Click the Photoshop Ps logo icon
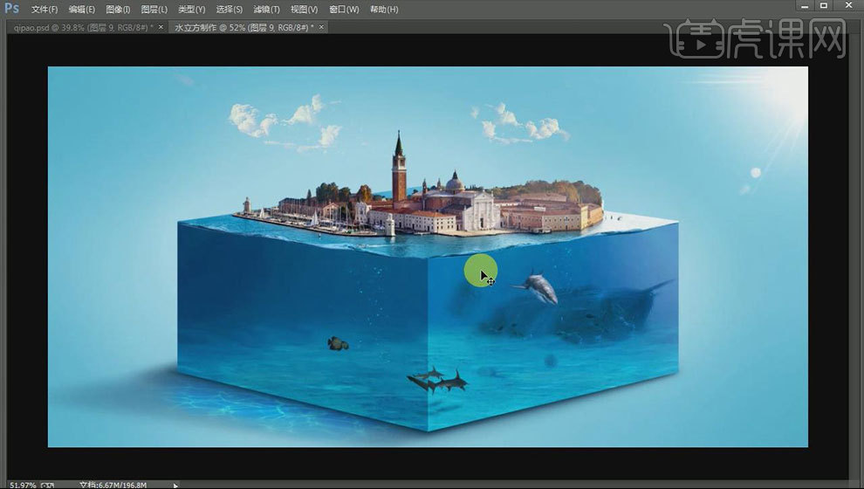The width and height of the screenshot is (864, 489). (11, 8)
